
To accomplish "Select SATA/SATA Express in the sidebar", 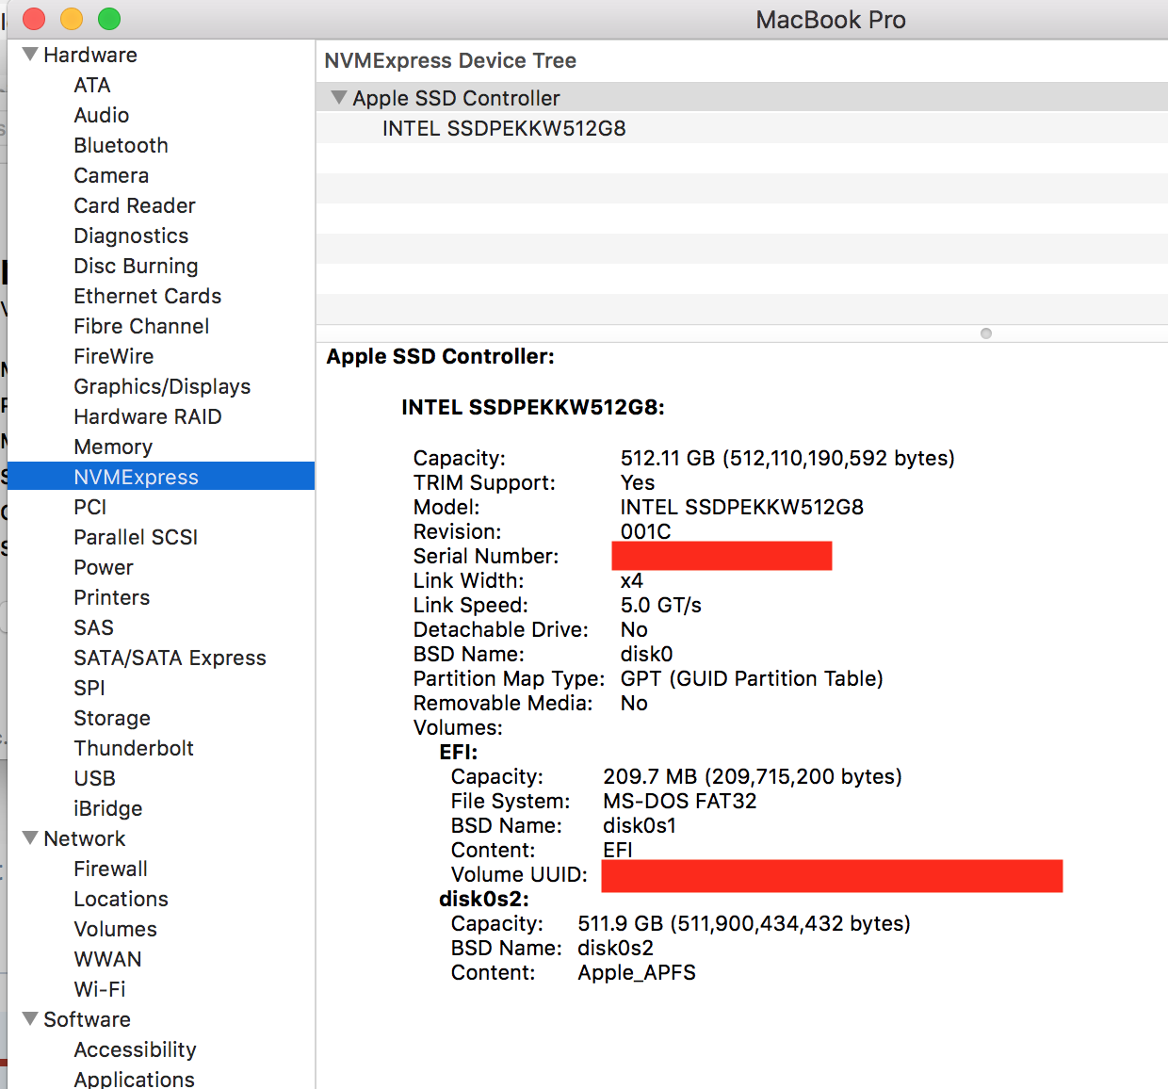I will [x=170, y=658].
